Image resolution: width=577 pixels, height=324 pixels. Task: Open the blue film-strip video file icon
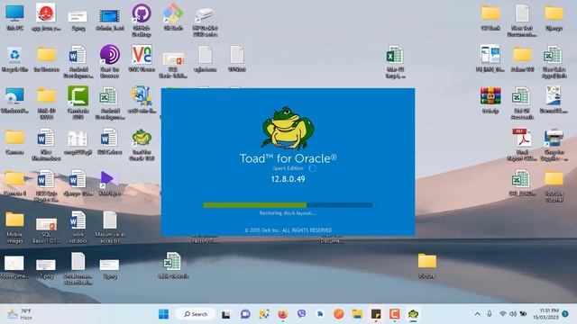click(110, 20)
